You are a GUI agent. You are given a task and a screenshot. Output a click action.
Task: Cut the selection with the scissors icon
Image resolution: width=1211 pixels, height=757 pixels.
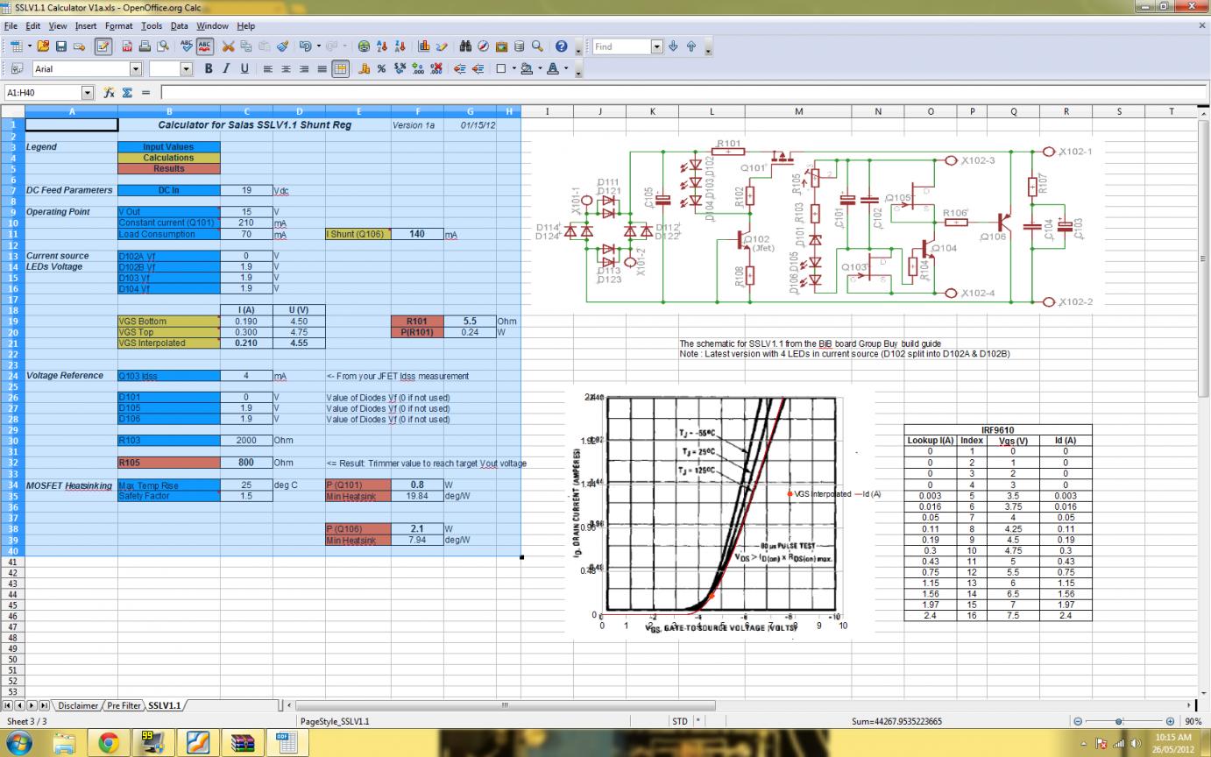click(229, 46)
